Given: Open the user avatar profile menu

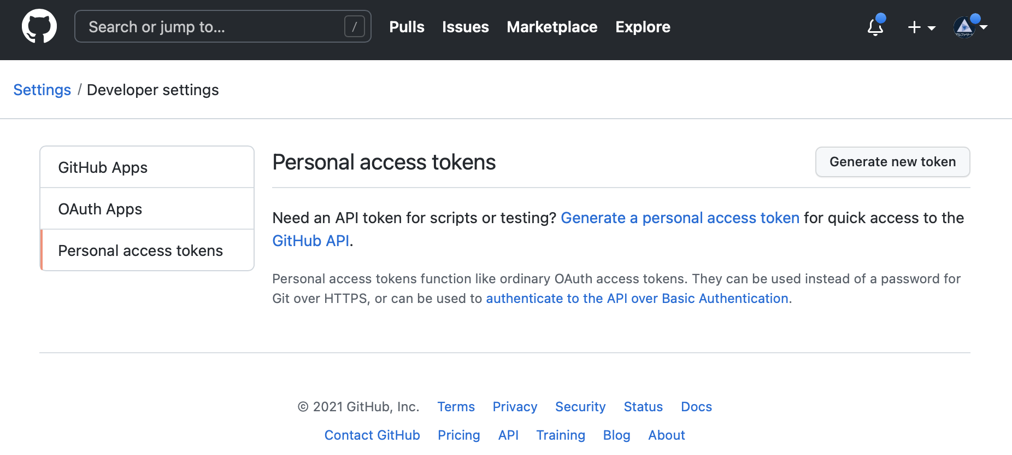Looking at the screenshot, I should point(969,27).
